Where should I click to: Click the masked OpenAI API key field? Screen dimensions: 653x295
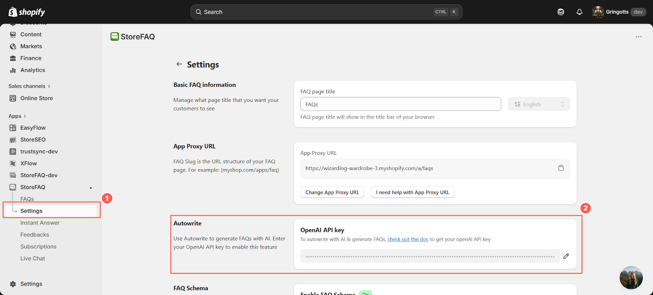430,256
